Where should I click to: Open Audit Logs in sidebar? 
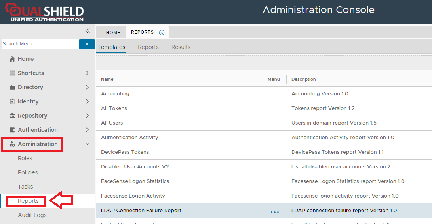tap(32, 215)
